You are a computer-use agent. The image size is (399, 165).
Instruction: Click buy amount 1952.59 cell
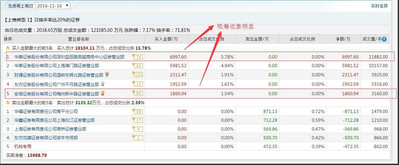178,84
